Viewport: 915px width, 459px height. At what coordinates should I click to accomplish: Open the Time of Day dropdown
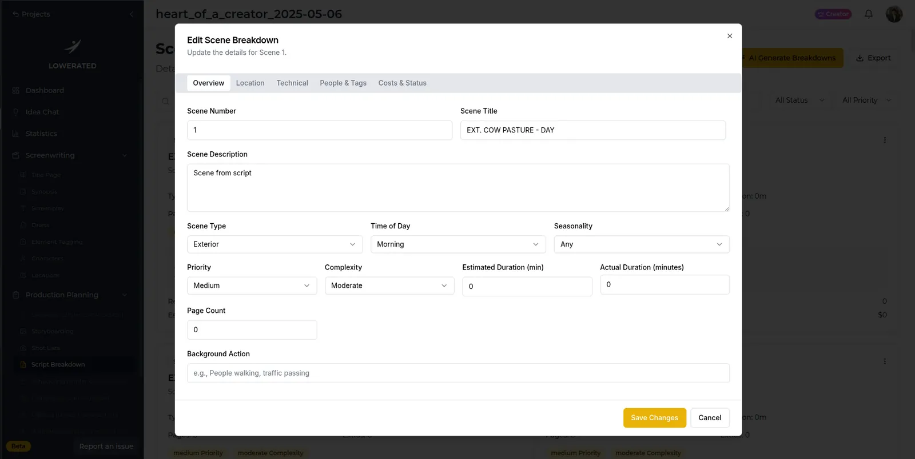click(x=458, y=244)
